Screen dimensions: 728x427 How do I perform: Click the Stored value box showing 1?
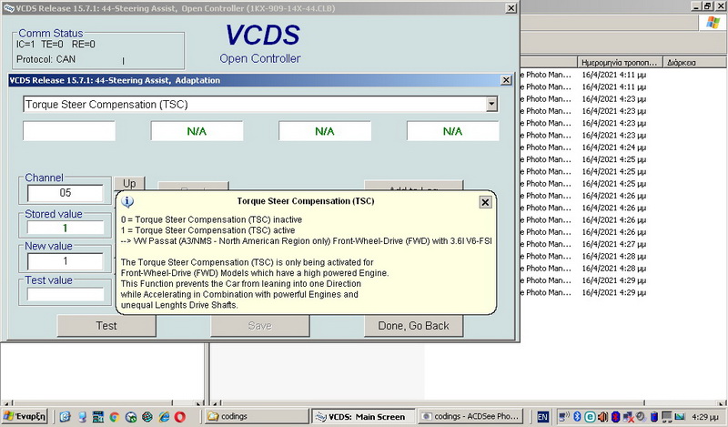(66, 228)
